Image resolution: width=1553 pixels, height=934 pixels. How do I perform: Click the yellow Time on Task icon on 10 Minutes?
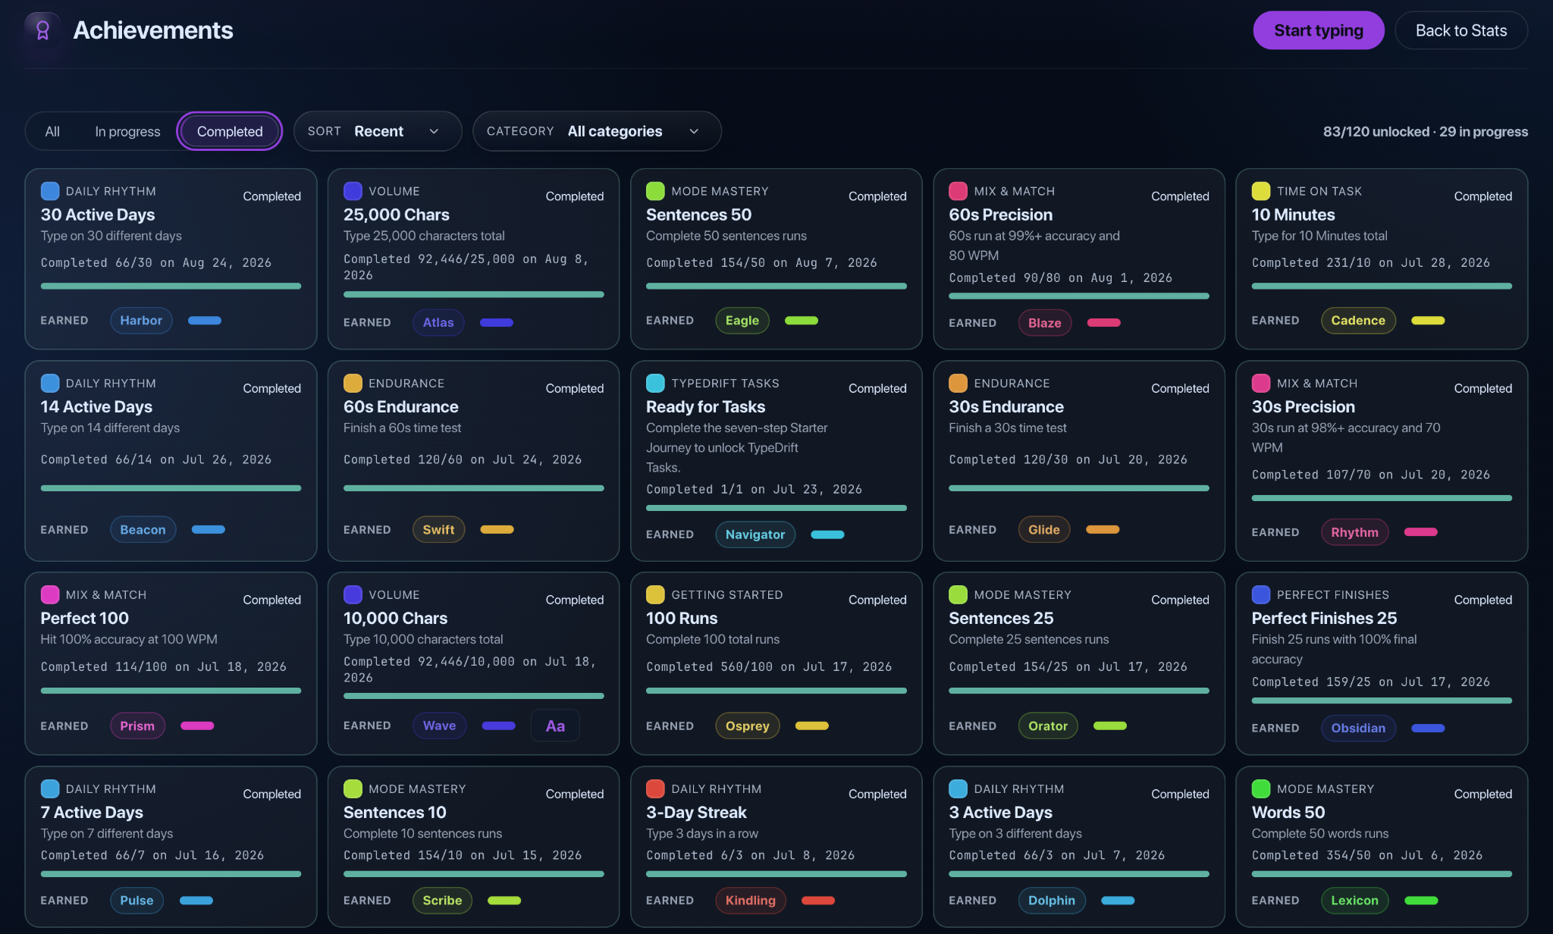click(x=1261, y=191)
